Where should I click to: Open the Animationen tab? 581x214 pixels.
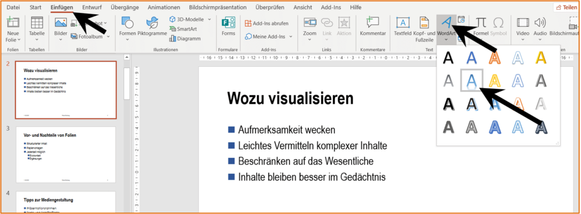click(x=164, y=7)
